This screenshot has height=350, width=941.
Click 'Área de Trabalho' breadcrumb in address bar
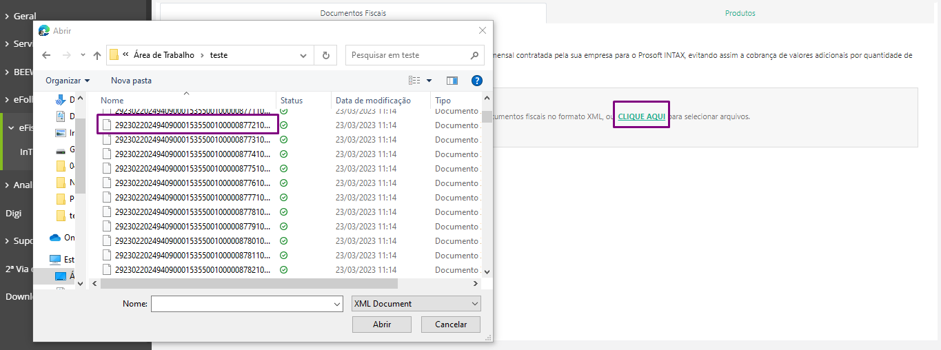pos(164,55)
